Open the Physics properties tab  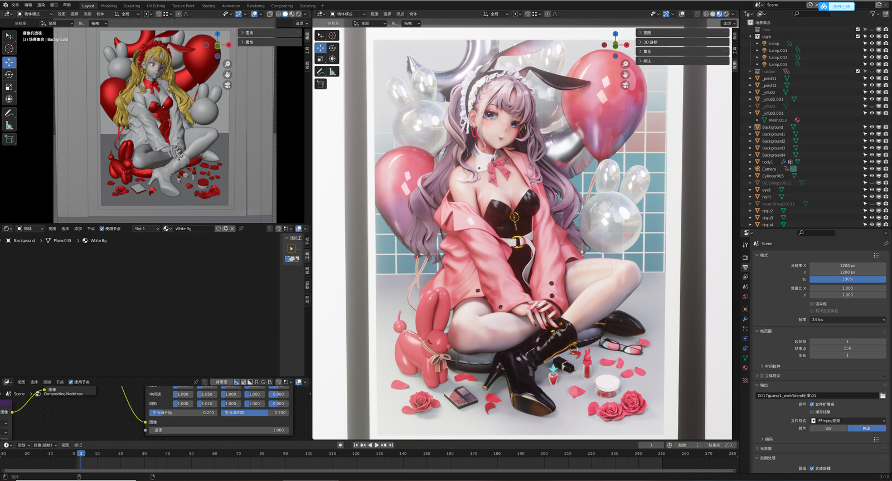[745, 338]
